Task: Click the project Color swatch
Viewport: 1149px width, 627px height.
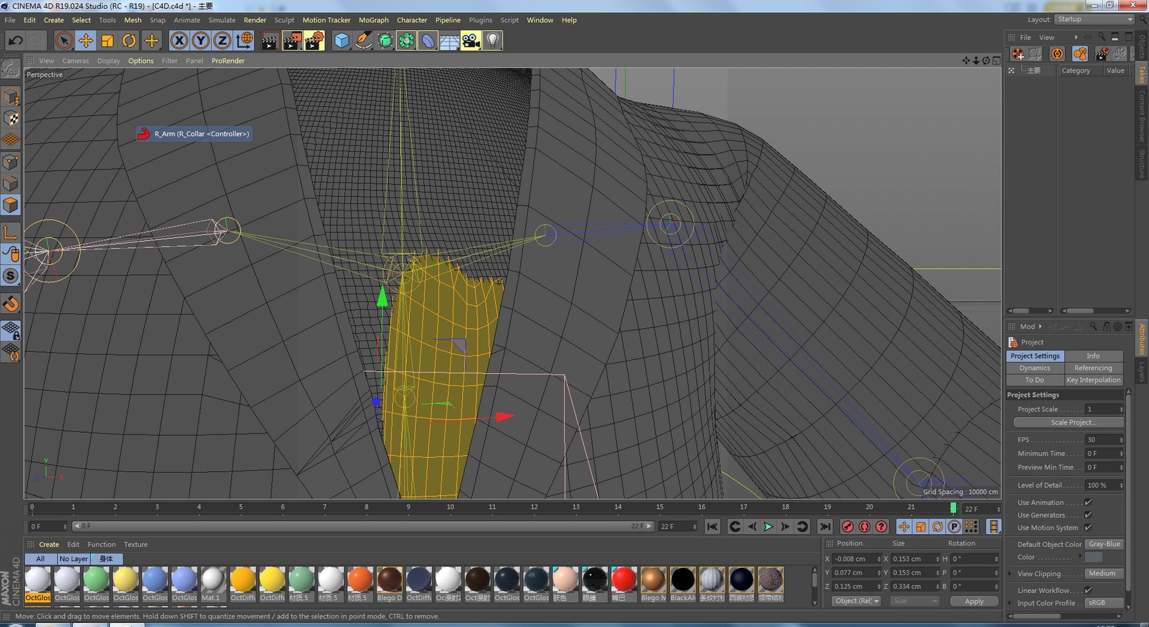Action: (x=1094, y=557)
